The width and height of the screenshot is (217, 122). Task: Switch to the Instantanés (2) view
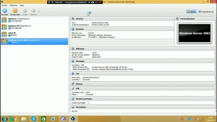(206, 12)
